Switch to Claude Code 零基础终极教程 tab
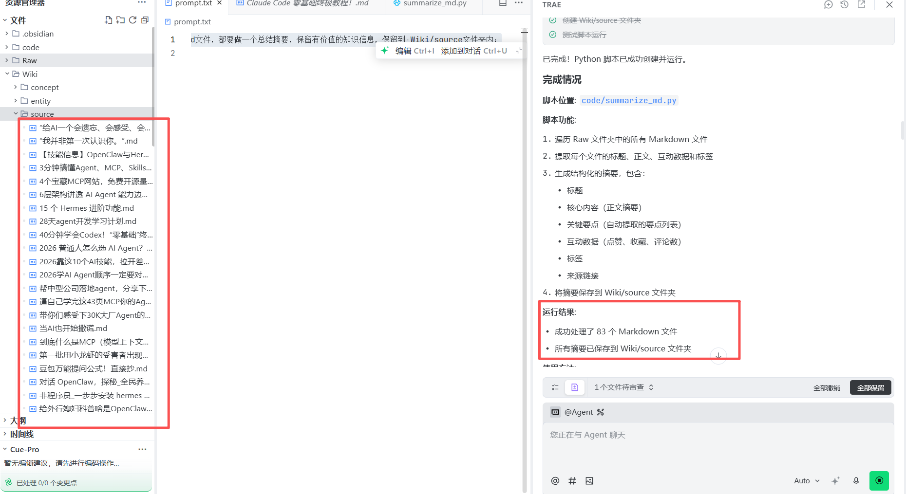 pos(307,3)
